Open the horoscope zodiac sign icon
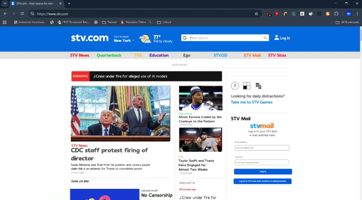This screenshot has width=362, height=200. click(258, 86)
